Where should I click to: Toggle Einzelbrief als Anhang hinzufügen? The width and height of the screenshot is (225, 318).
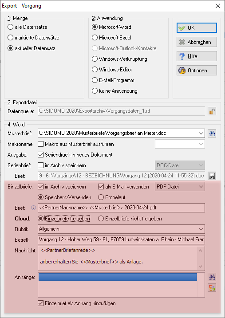[x=40, y=303]
